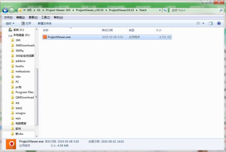Open the 工具(T) menu
226x152 pixels.
[46, 18]
